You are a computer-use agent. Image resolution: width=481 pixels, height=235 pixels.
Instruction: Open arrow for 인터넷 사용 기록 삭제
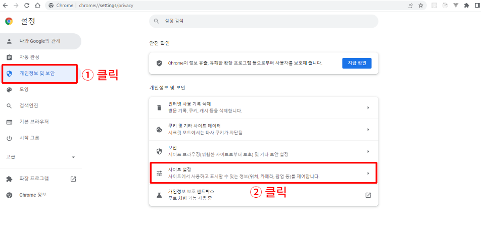pos(368,108)
